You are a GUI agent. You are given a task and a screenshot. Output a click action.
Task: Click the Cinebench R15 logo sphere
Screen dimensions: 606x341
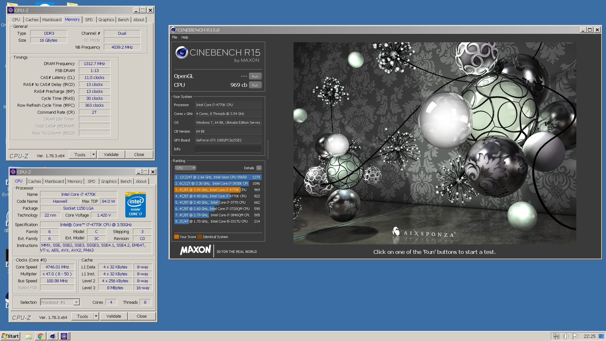point(182,52)
